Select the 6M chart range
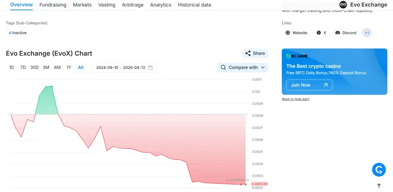Image resolution: width=393 pixels, height=192 pixels. (58, 67)
